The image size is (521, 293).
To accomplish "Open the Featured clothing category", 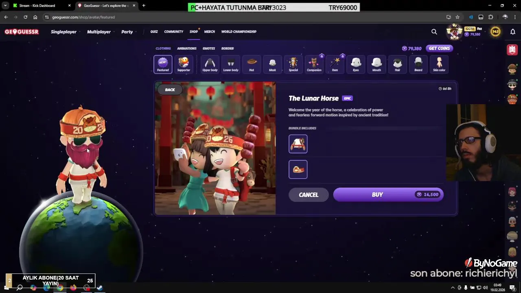I will 163,64.
